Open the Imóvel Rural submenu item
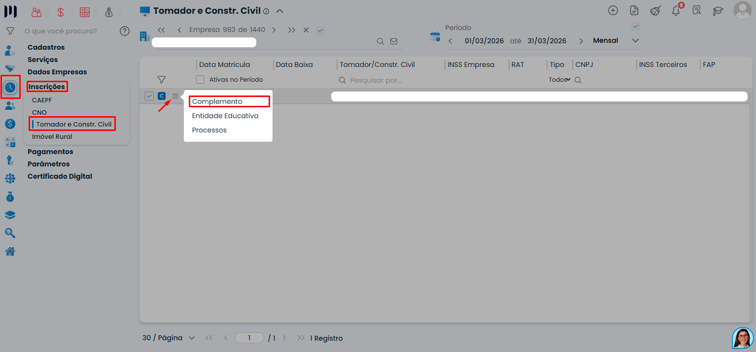This screenshot has width=756, height=352. [x=52, y=136]
